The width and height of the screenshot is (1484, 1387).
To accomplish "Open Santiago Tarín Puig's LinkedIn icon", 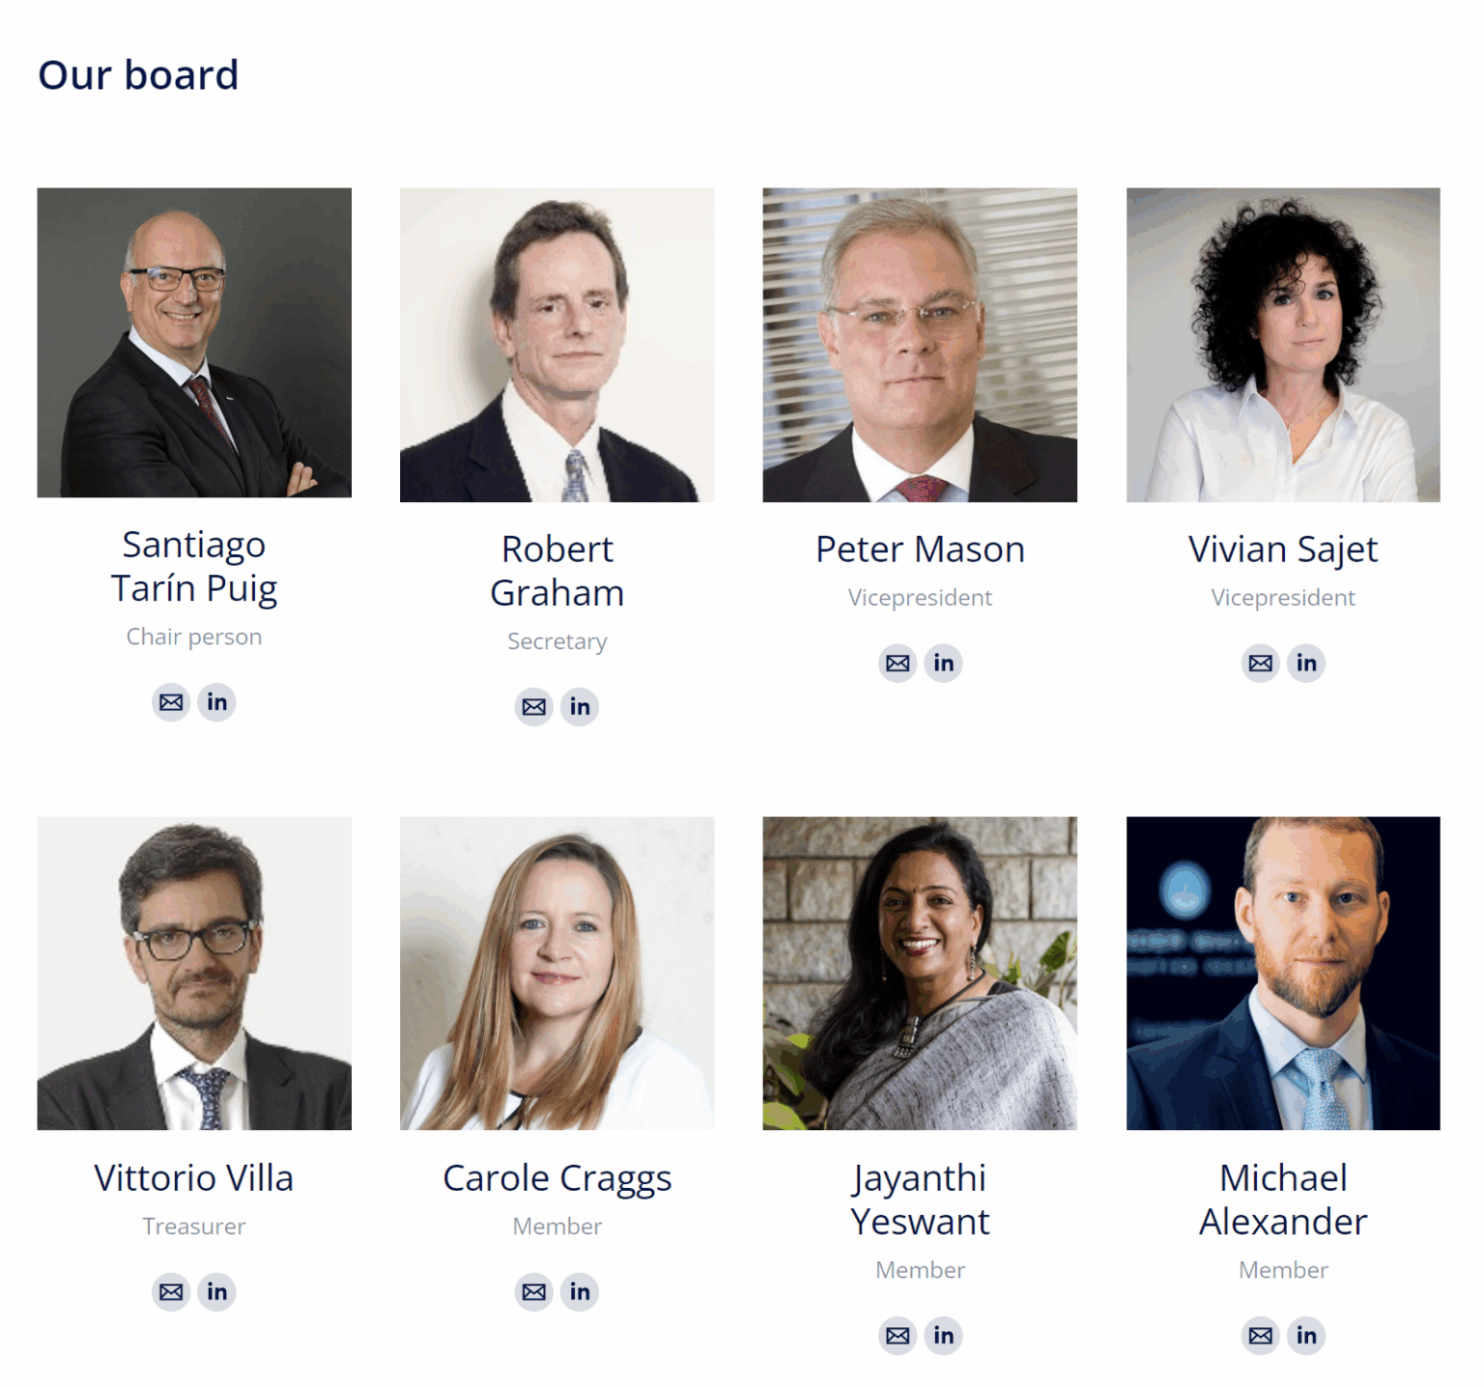I will [x=217, y=702].
